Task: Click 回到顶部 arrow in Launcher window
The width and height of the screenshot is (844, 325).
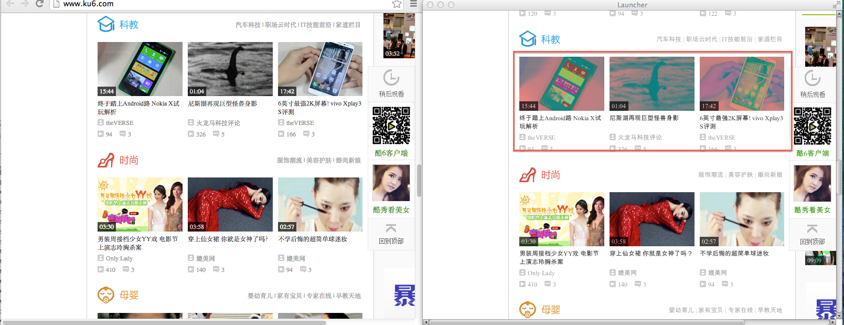Action: click(x=813, y=229)
